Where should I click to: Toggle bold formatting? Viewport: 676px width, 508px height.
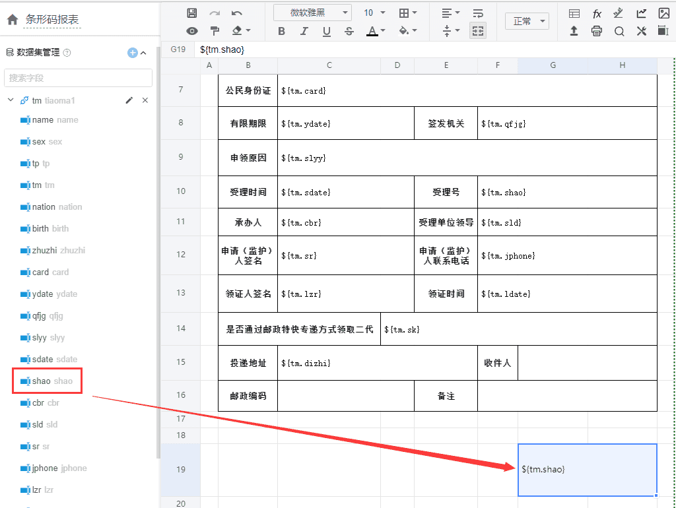click(281, 31)
